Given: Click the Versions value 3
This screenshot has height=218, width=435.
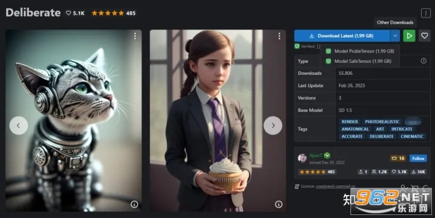Looking at the screenshot, I should [340, 98].
